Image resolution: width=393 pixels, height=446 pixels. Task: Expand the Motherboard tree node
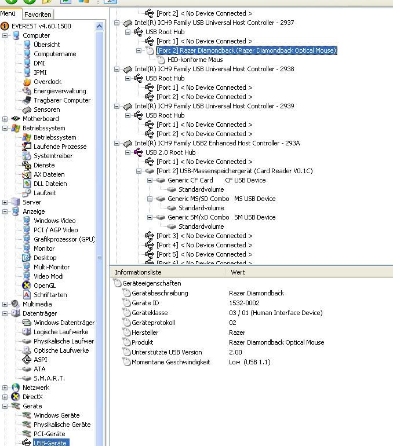tap(5, 119)
